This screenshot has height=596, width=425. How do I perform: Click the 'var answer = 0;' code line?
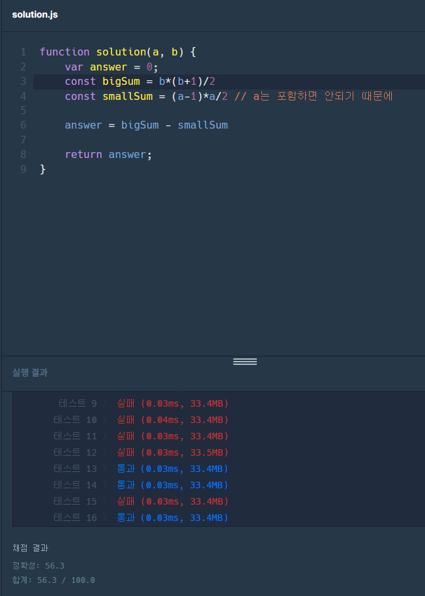[x=111, y=67]
